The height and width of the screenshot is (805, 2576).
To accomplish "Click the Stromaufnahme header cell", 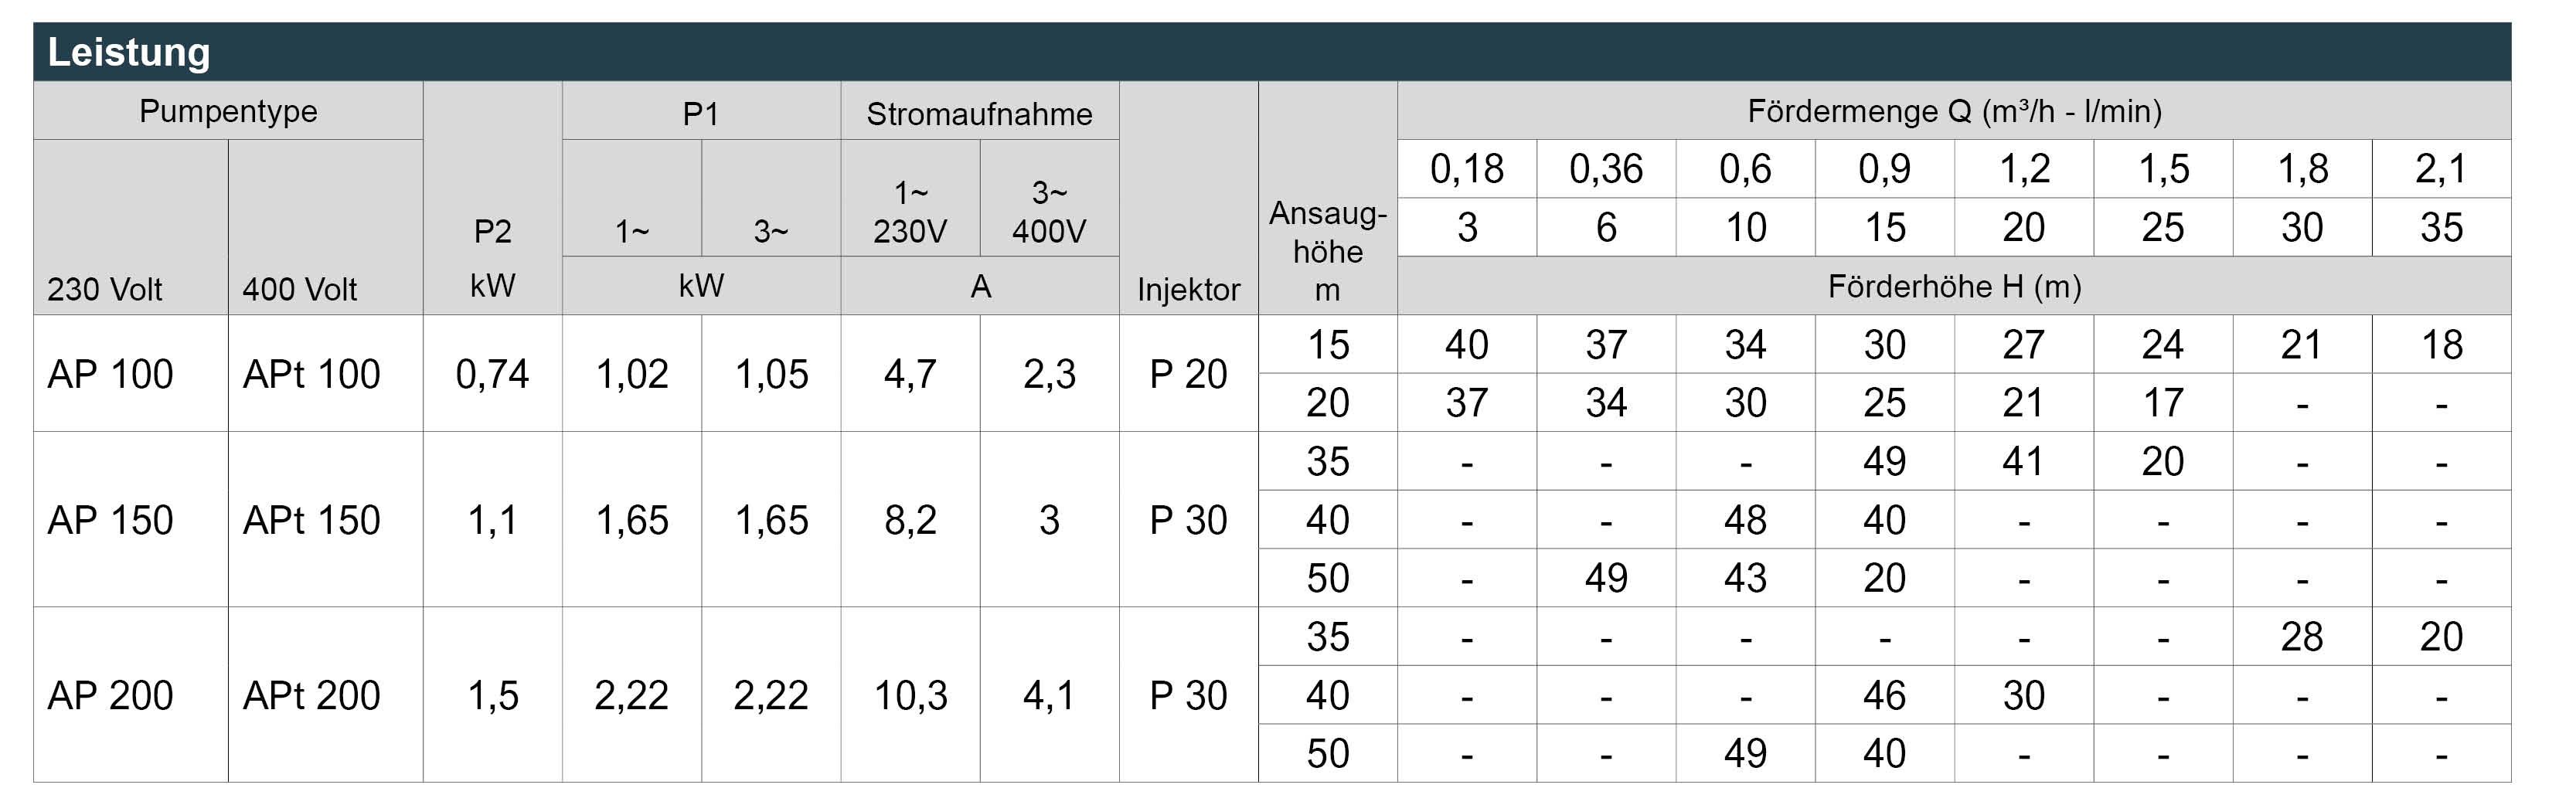I will [x=980, y=113].
